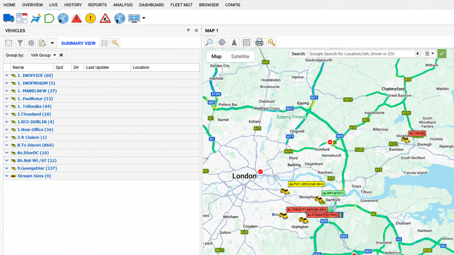Print the map with printer icon
Screen dimensions: 454x255
(x=259, y=42)
